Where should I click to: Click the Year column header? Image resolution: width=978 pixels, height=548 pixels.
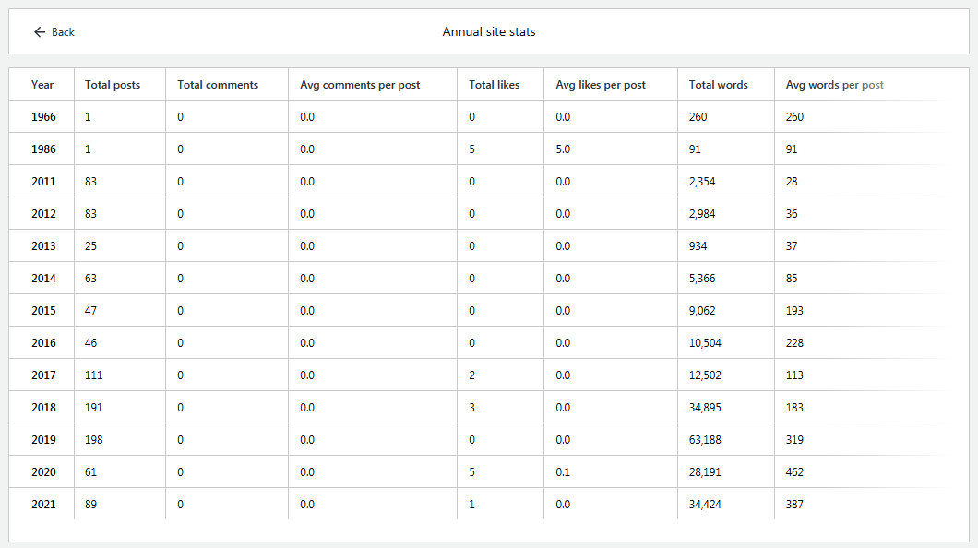click(42, 85)
